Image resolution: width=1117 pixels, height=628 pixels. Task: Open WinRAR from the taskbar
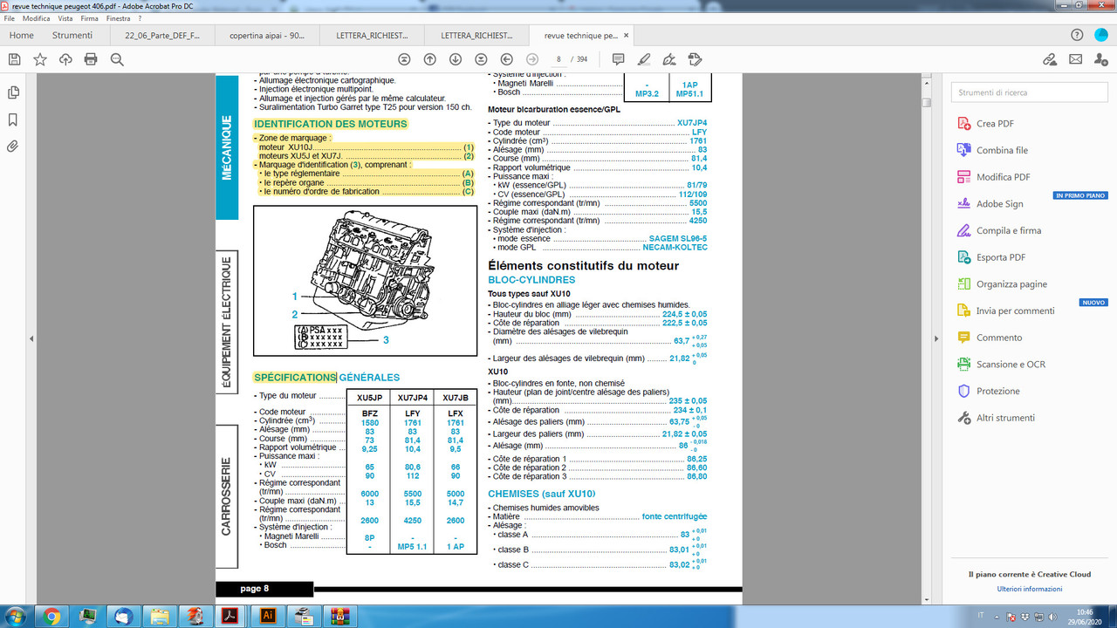339,616
